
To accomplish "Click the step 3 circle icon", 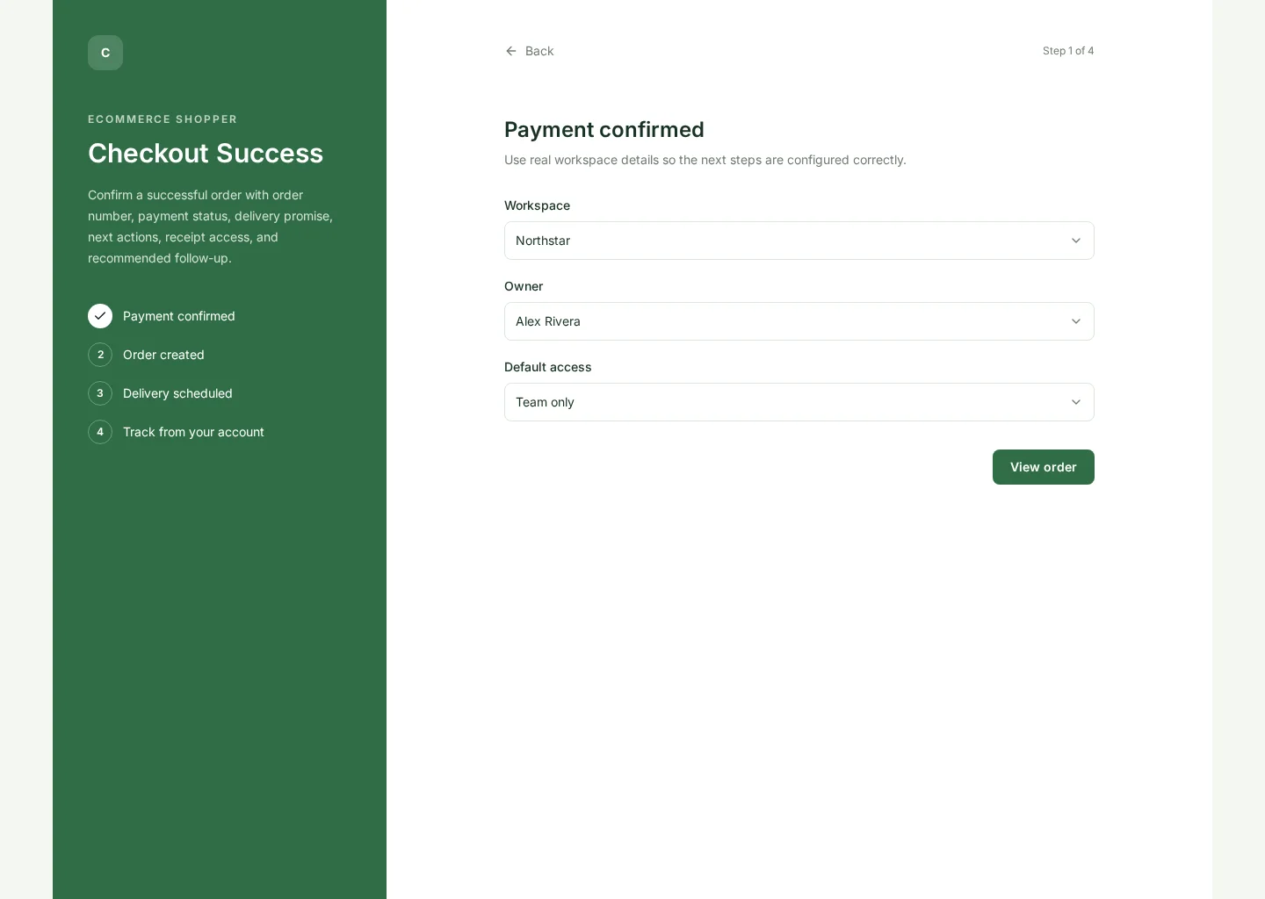I will coord(100,393).
